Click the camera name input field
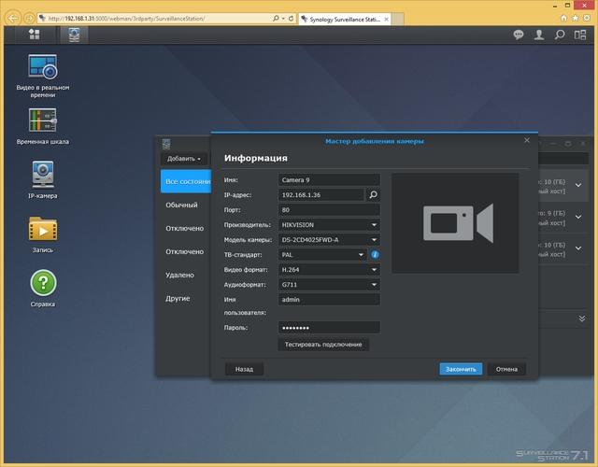598x467 pixels. click(329, 180)
